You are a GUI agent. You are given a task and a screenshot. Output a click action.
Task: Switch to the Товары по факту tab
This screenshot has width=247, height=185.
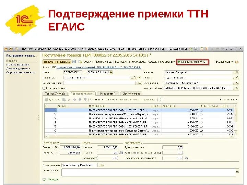82,94
